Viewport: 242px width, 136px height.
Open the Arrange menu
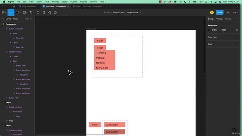pos(55,2)
